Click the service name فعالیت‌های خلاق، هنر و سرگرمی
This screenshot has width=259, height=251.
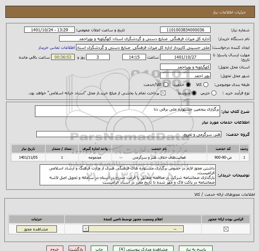(x=159, y=157)
